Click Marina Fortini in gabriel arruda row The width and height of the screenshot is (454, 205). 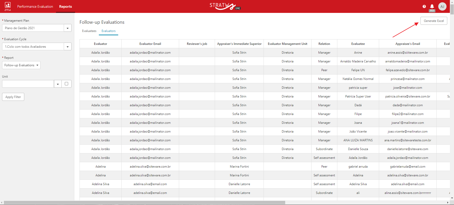pyautogui.click(x=239, y=167)
